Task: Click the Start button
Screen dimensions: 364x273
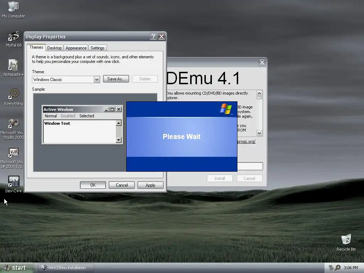Action: (17, 268)
